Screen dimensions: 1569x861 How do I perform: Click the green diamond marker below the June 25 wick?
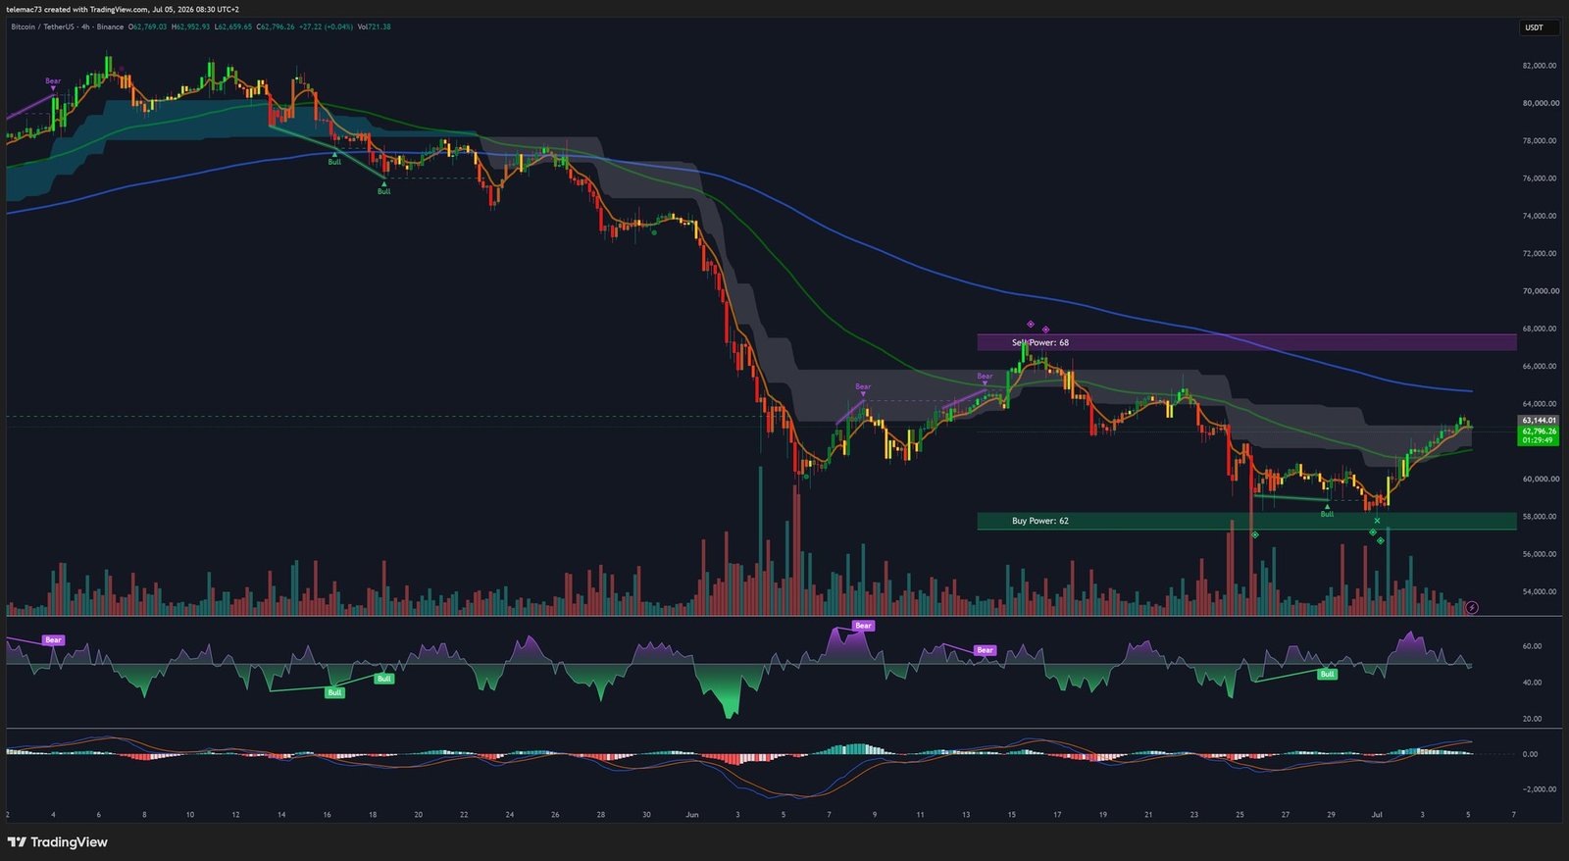[x=1255, y=534]
